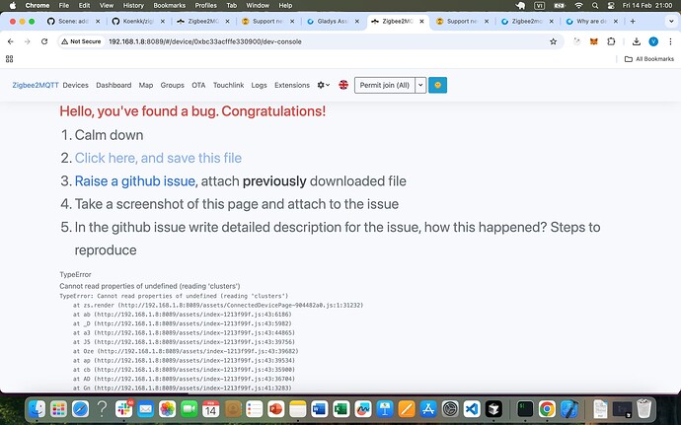Open the Logs page

tap(259, 86)
